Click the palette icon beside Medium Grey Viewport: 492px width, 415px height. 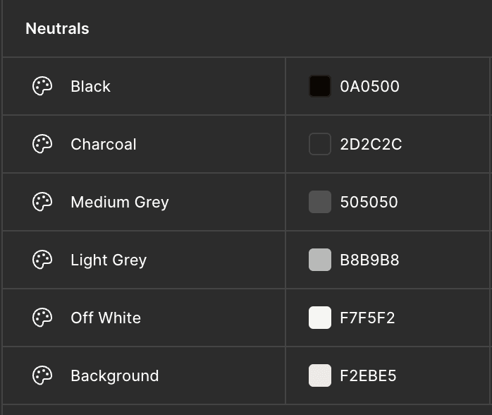coord(42,202)
